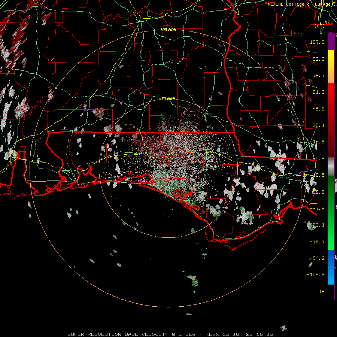Click the -78.7 velocity scale label
Screen dimensions: 337x337
(317, 242)
